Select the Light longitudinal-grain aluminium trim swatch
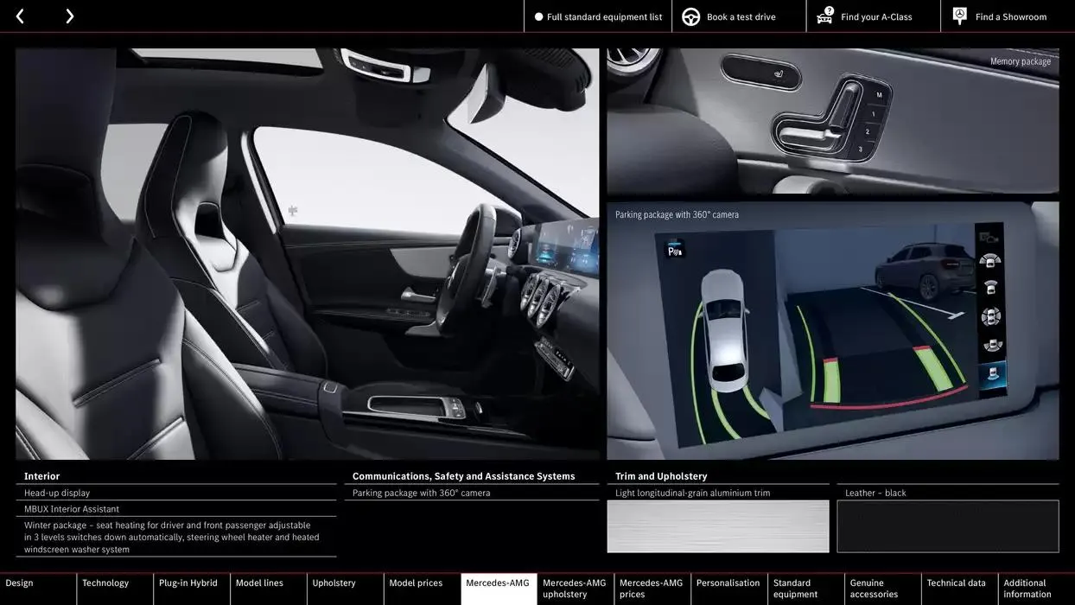Screen dimensions: 1075x605 pos(718,526)
